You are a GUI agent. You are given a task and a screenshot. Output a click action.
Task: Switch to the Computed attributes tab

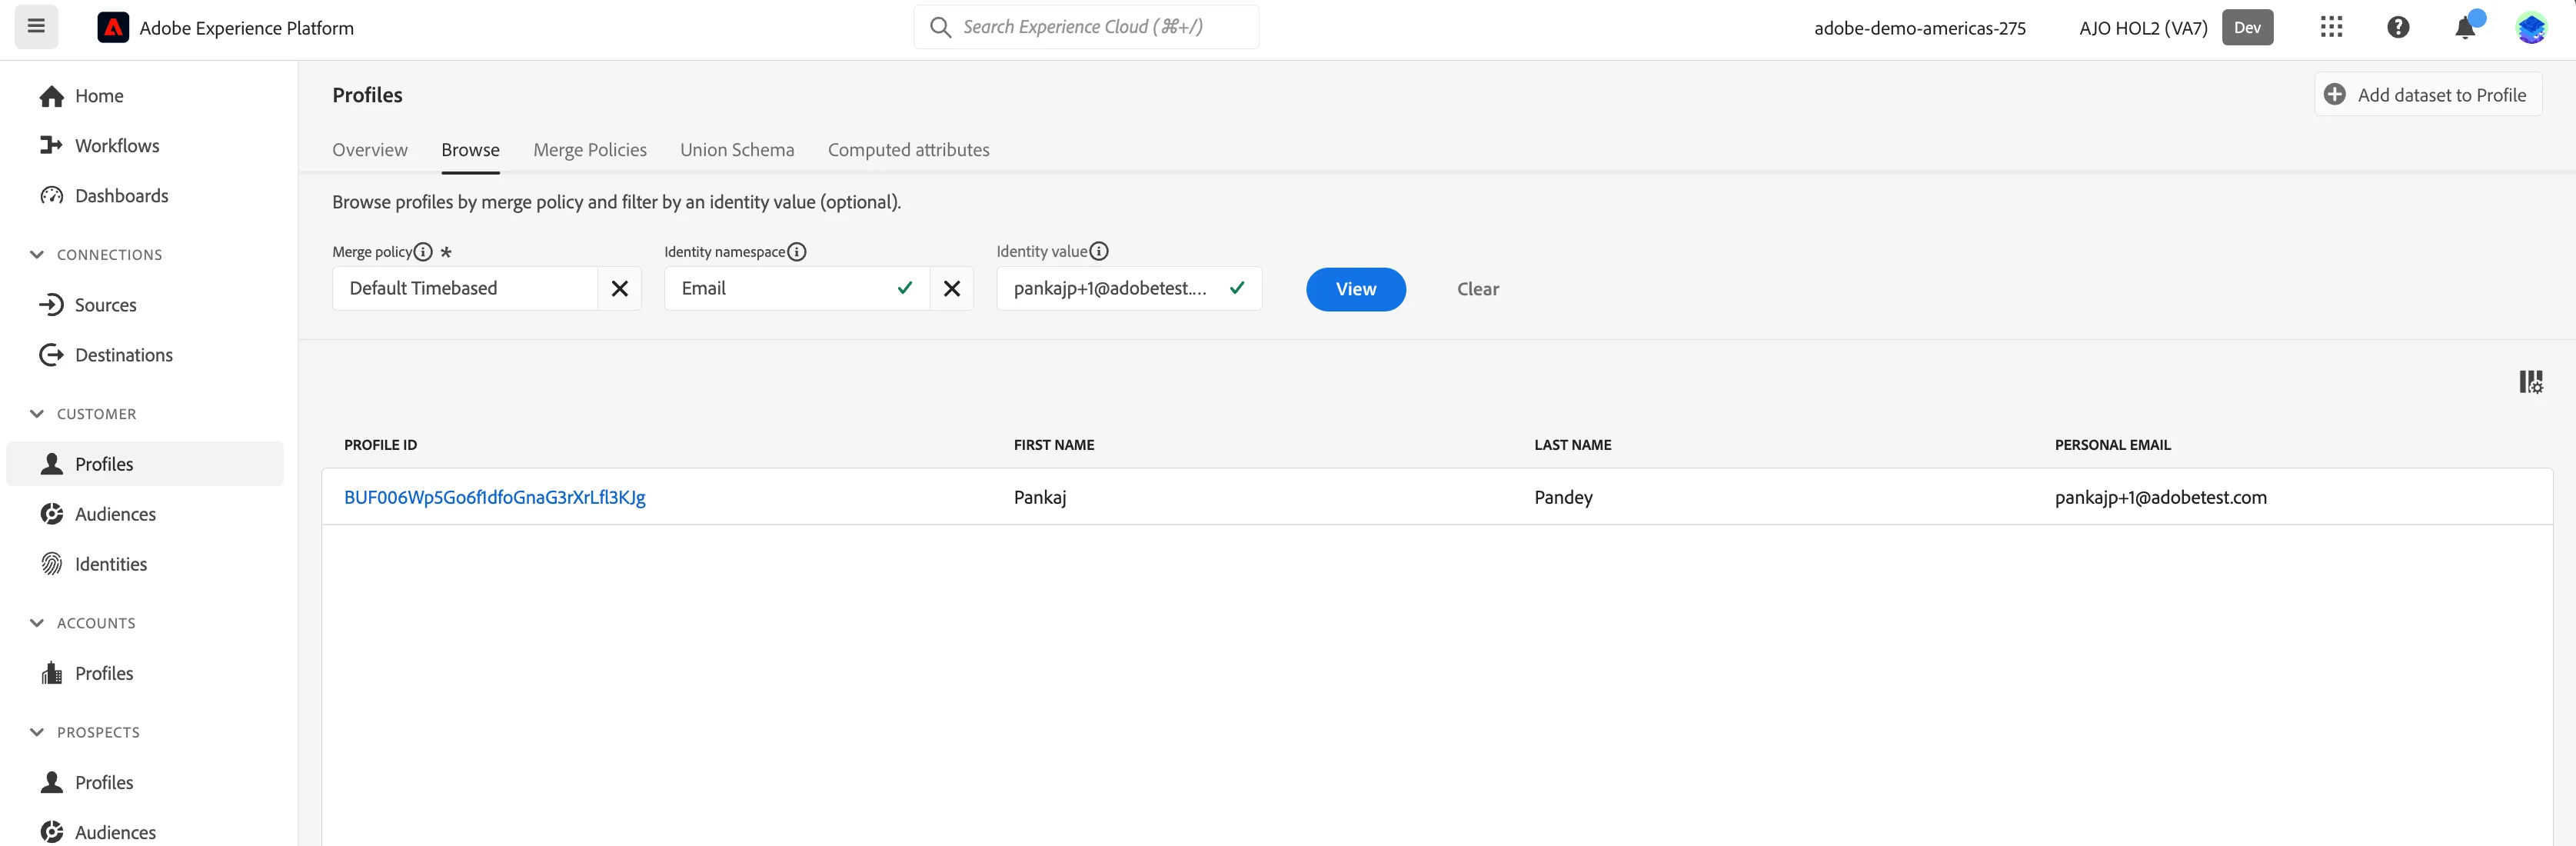(908, 150)
